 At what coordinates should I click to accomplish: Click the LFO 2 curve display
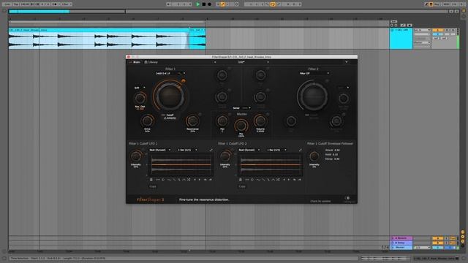click(x=270, y=164)
